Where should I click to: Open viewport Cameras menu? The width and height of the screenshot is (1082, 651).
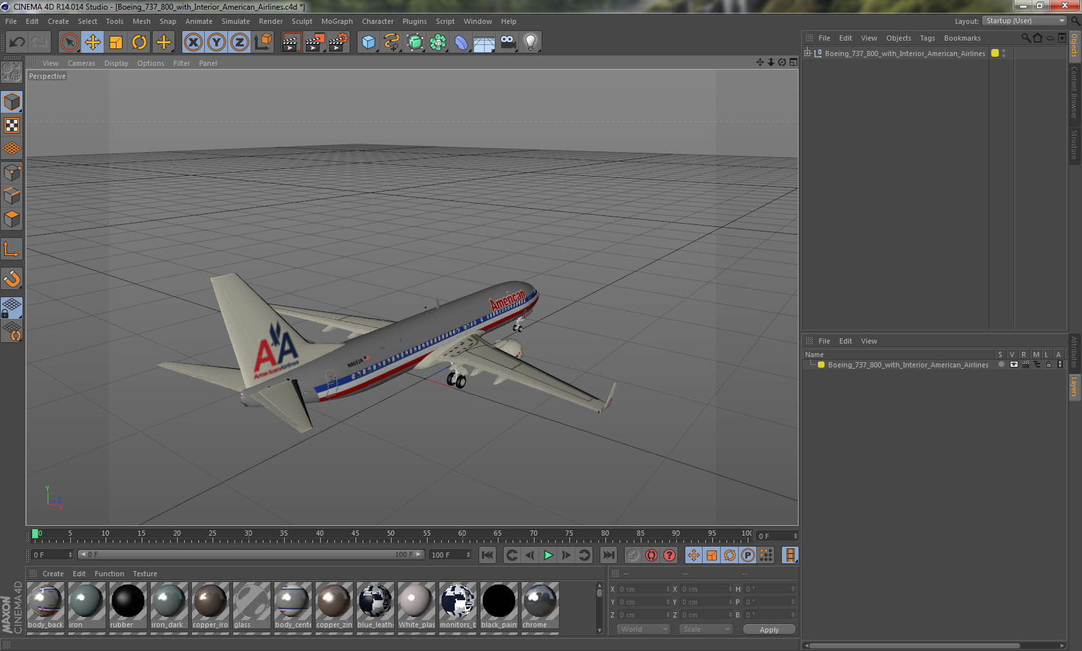[x=81, y=63]
